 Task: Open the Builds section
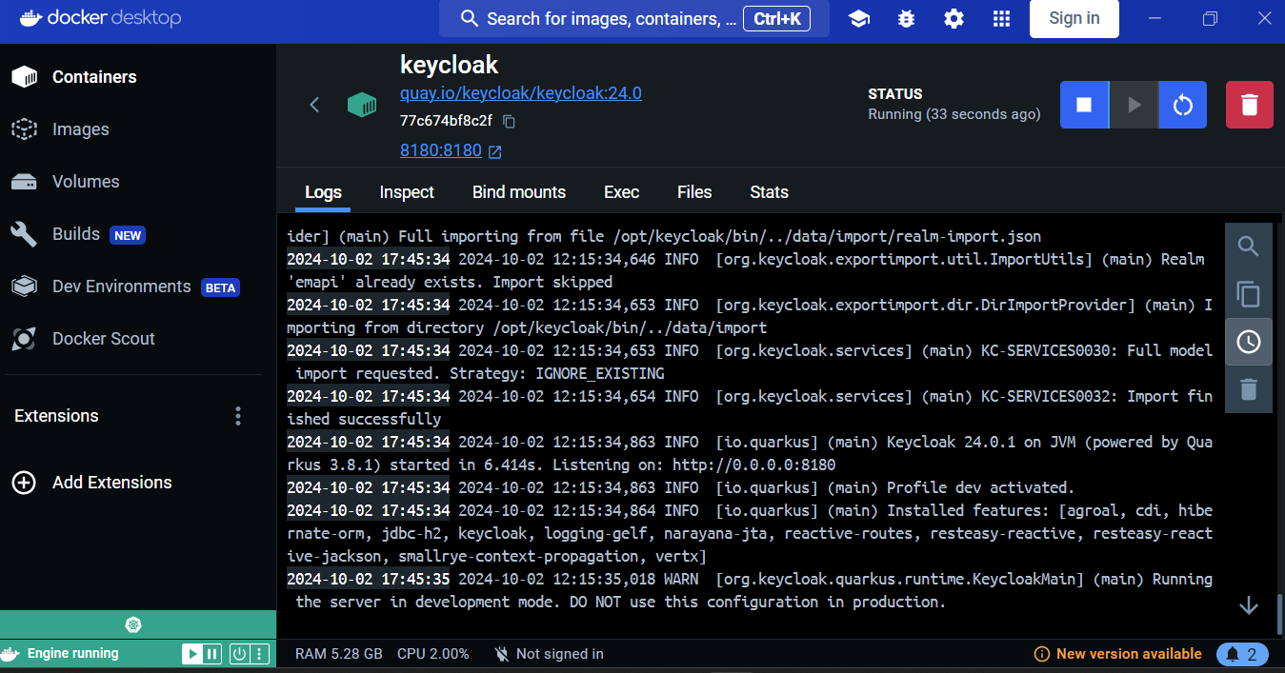pos(76,234)
